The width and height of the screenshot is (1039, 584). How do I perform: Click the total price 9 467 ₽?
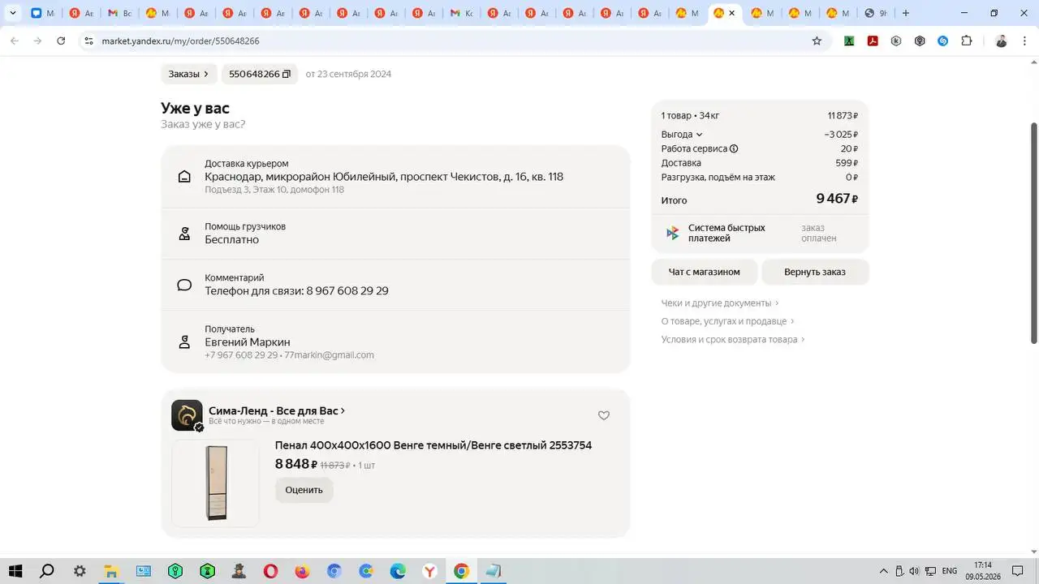837,199
